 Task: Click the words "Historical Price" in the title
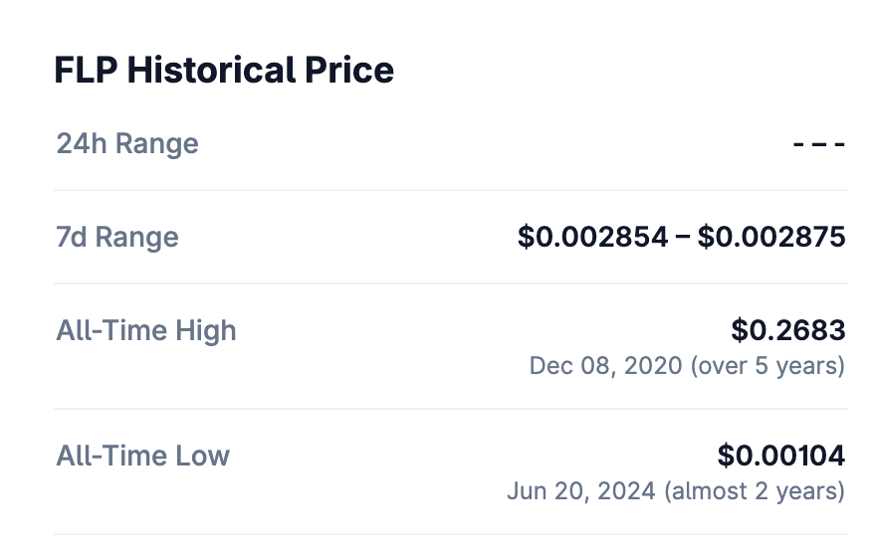point(261,71)
